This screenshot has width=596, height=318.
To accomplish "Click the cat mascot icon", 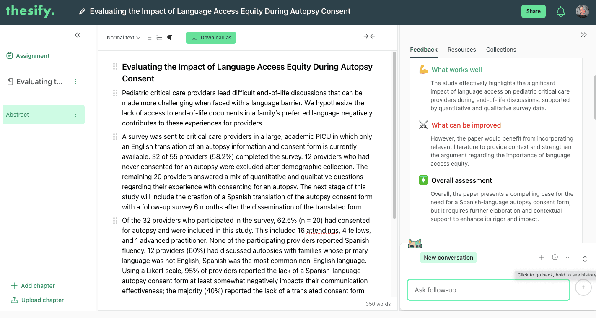I will (415, 244).
